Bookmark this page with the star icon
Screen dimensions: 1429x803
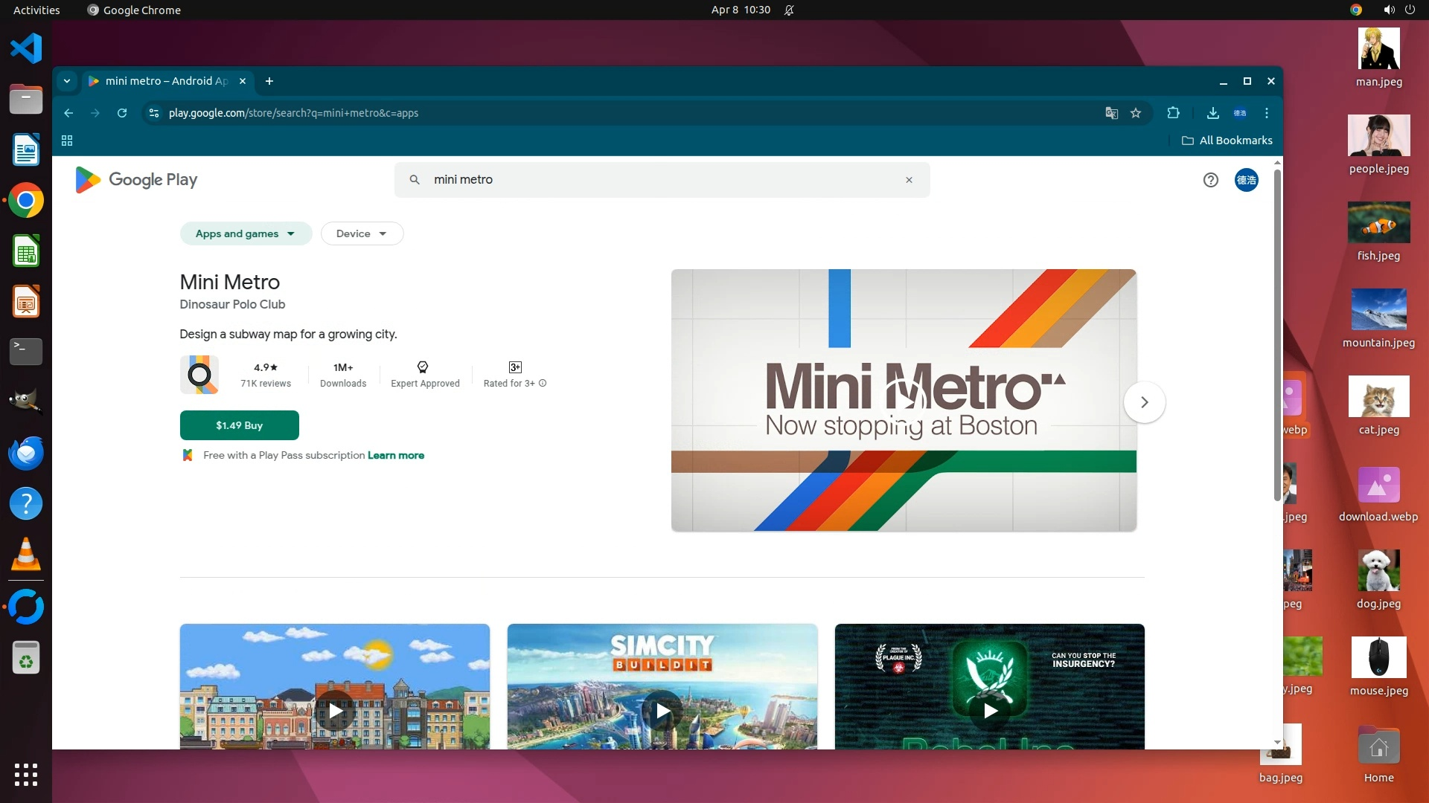click(x=1136, y=113)
